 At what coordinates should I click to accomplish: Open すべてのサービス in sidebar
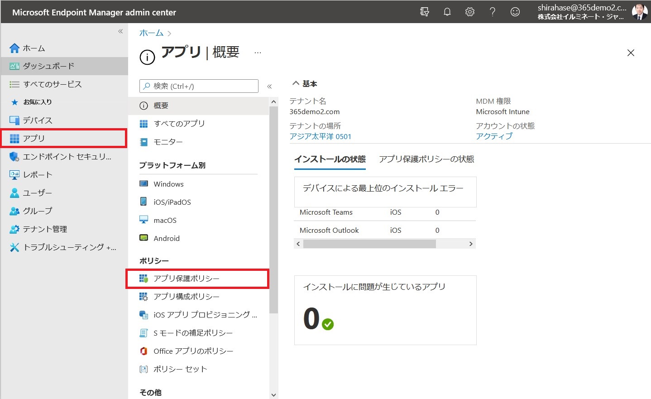point(53,84)
